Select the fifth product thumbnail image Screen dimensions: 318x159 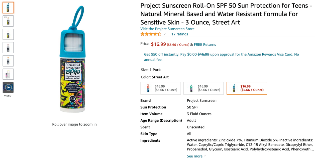coord(8,61)
